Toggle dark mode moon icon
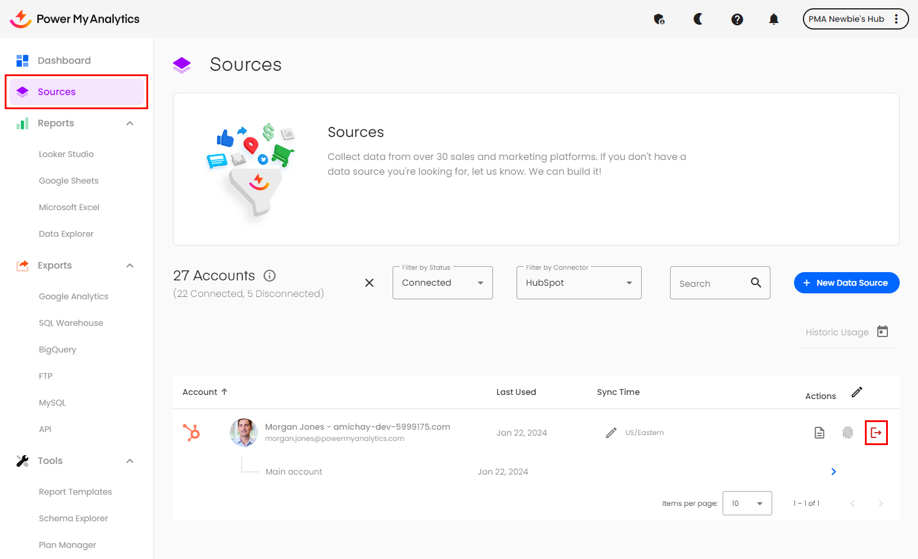918x559 pixels. [x=698, y=19]
